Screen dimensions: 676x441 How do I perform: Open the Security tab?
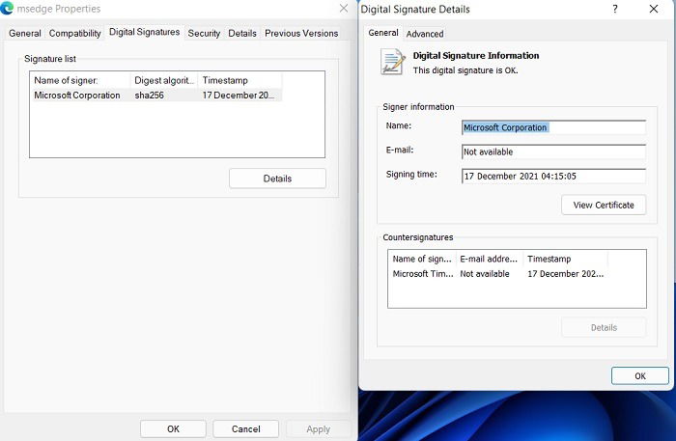pyautogui.click(x=204, y=33)
